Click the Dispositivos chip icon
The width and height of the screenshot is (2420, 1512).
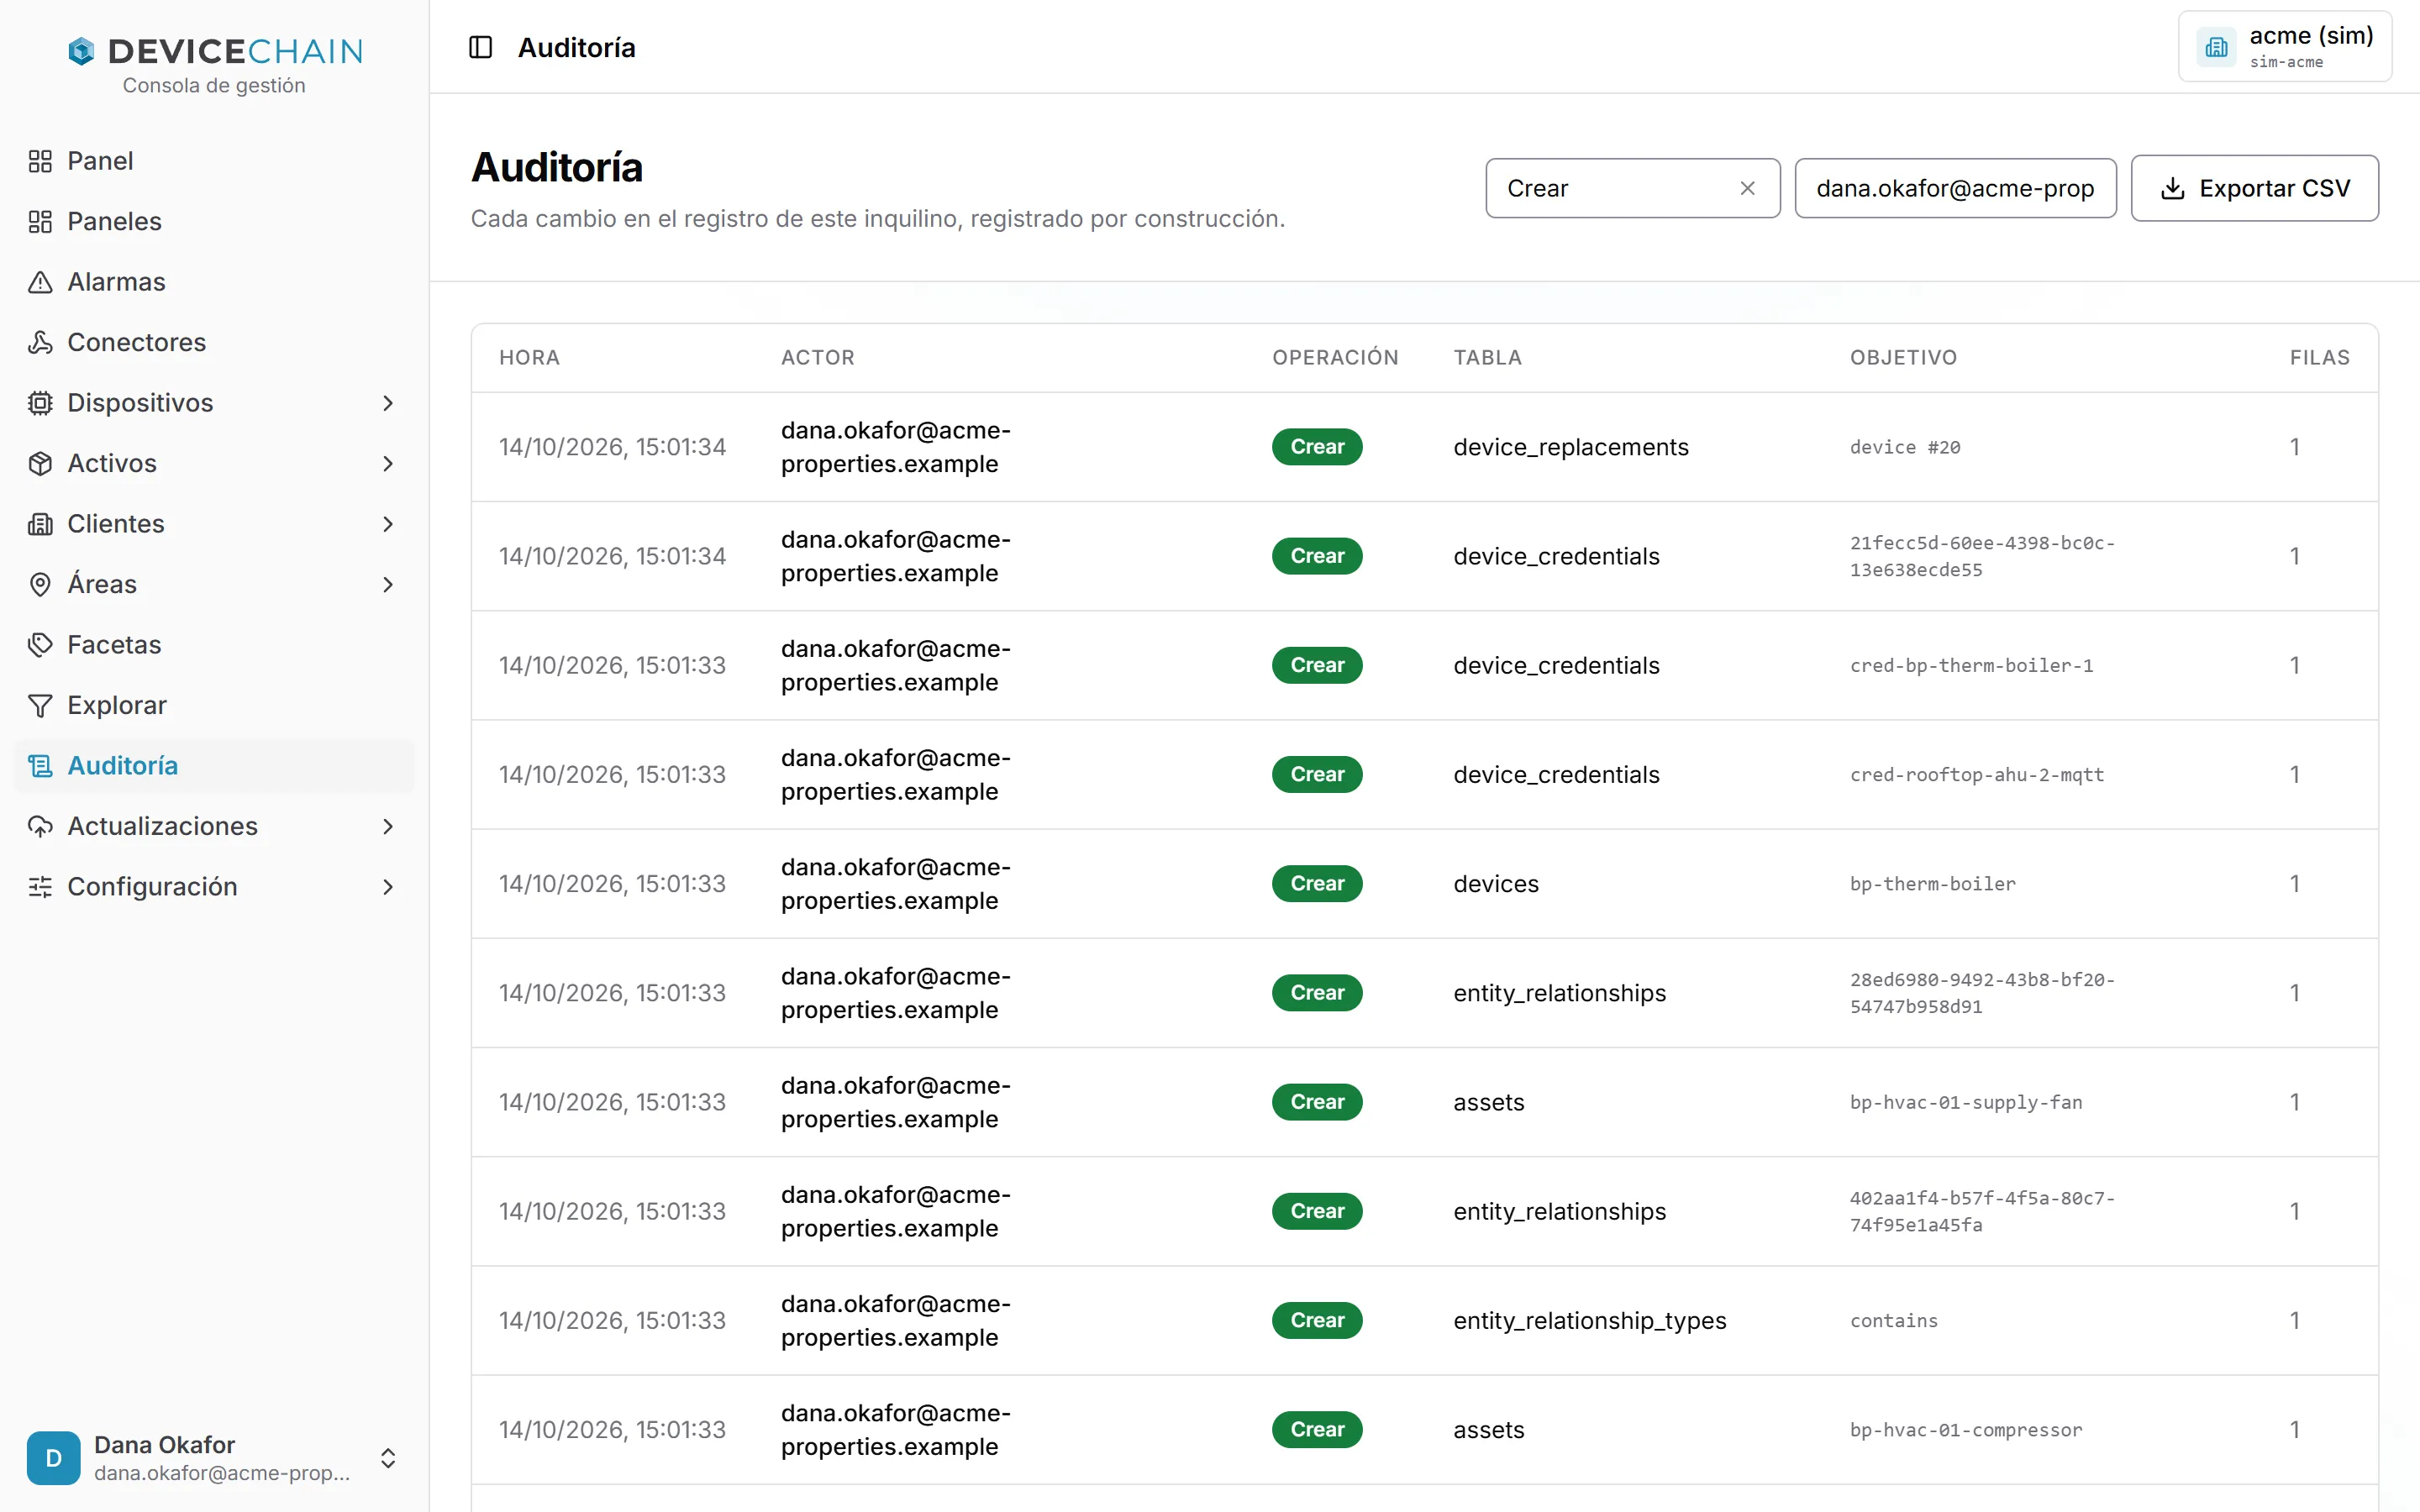click(40, 403)
